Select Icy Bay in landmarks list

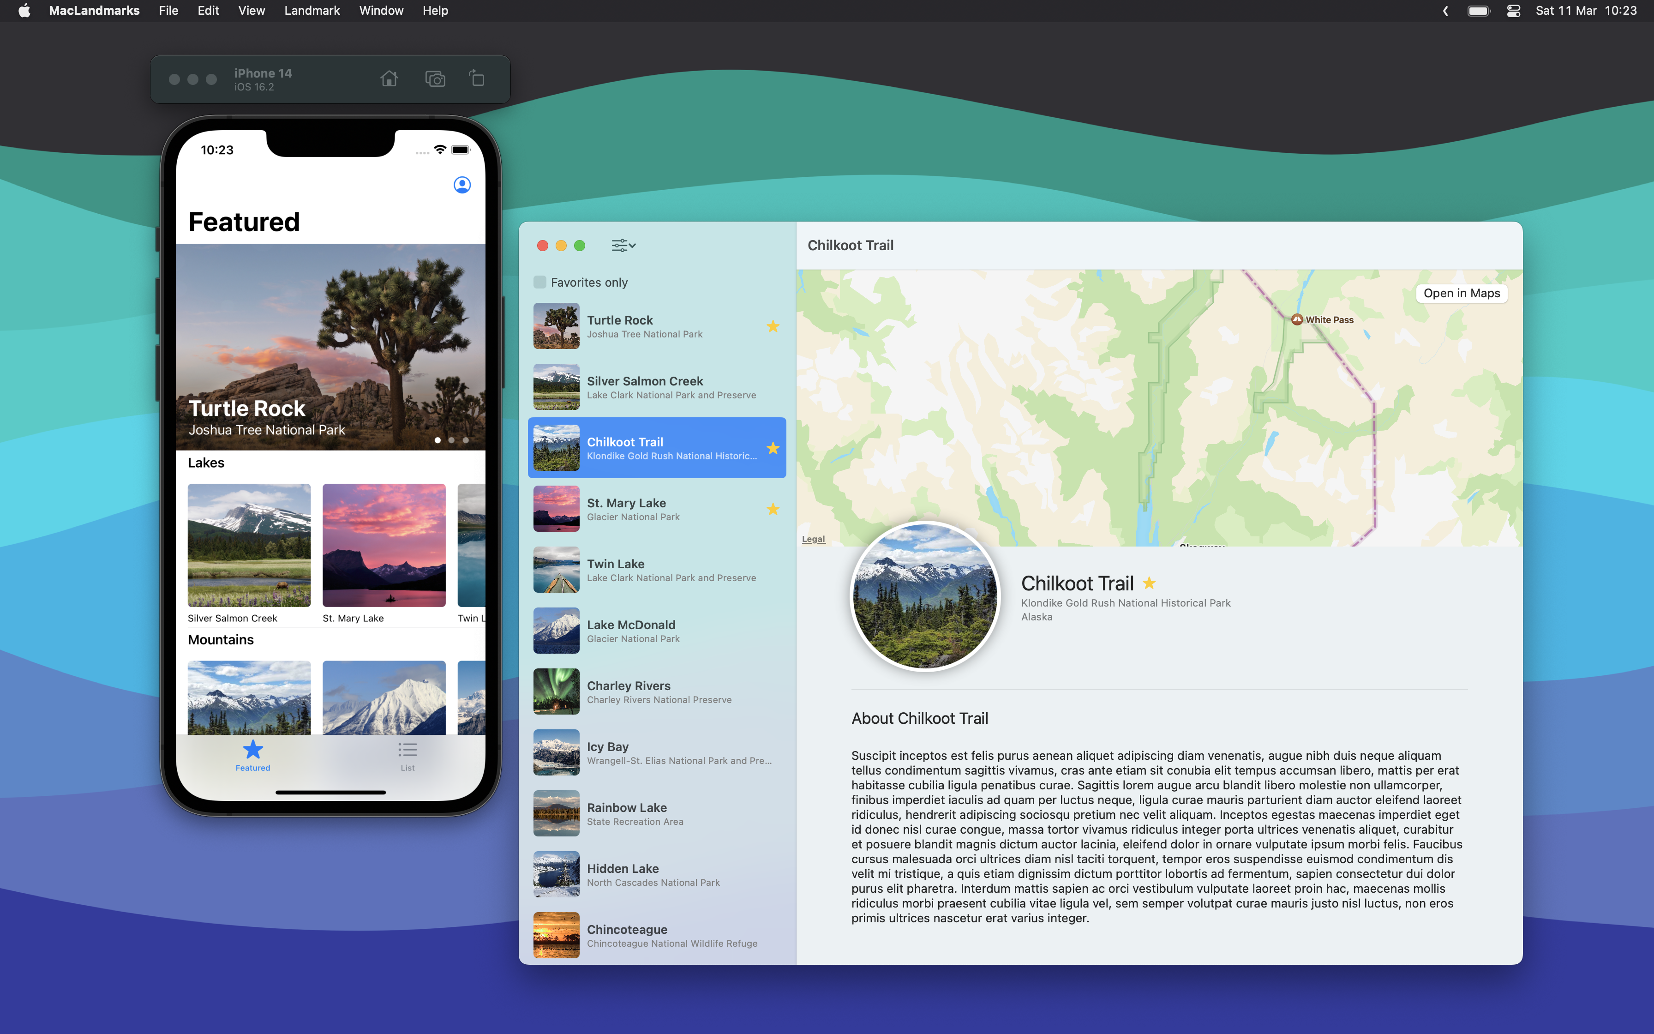(656, 752)
